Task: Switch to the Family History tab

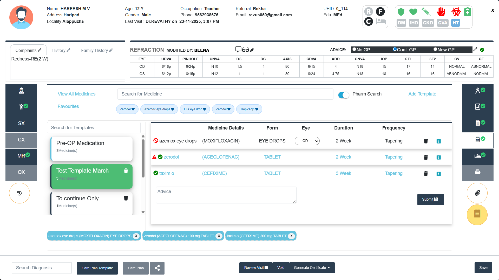Action: [x=96, y=50]
